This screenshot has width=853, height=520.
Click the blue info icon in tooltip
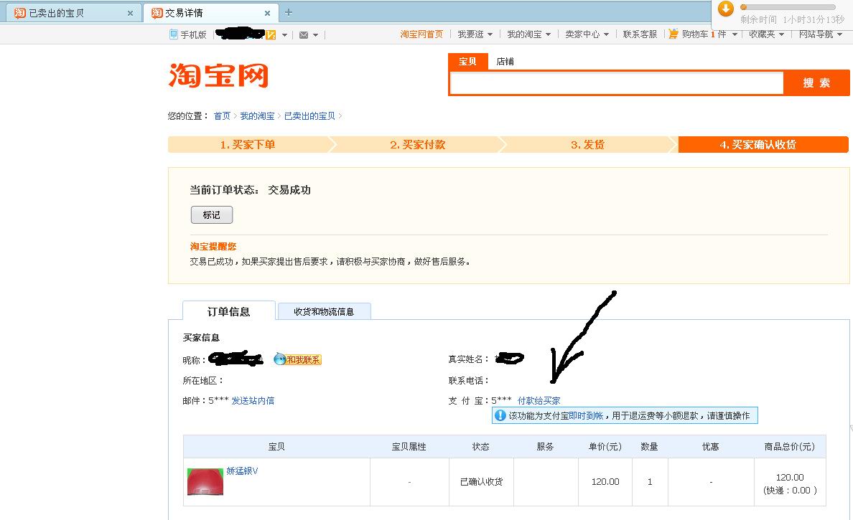tap(500, 415)
